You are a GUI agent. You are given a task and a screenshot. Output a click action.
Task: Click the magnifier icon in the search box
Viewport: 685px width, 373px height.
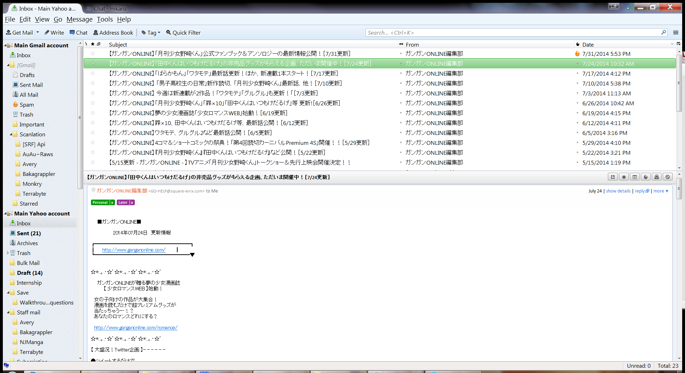[663, 32]
